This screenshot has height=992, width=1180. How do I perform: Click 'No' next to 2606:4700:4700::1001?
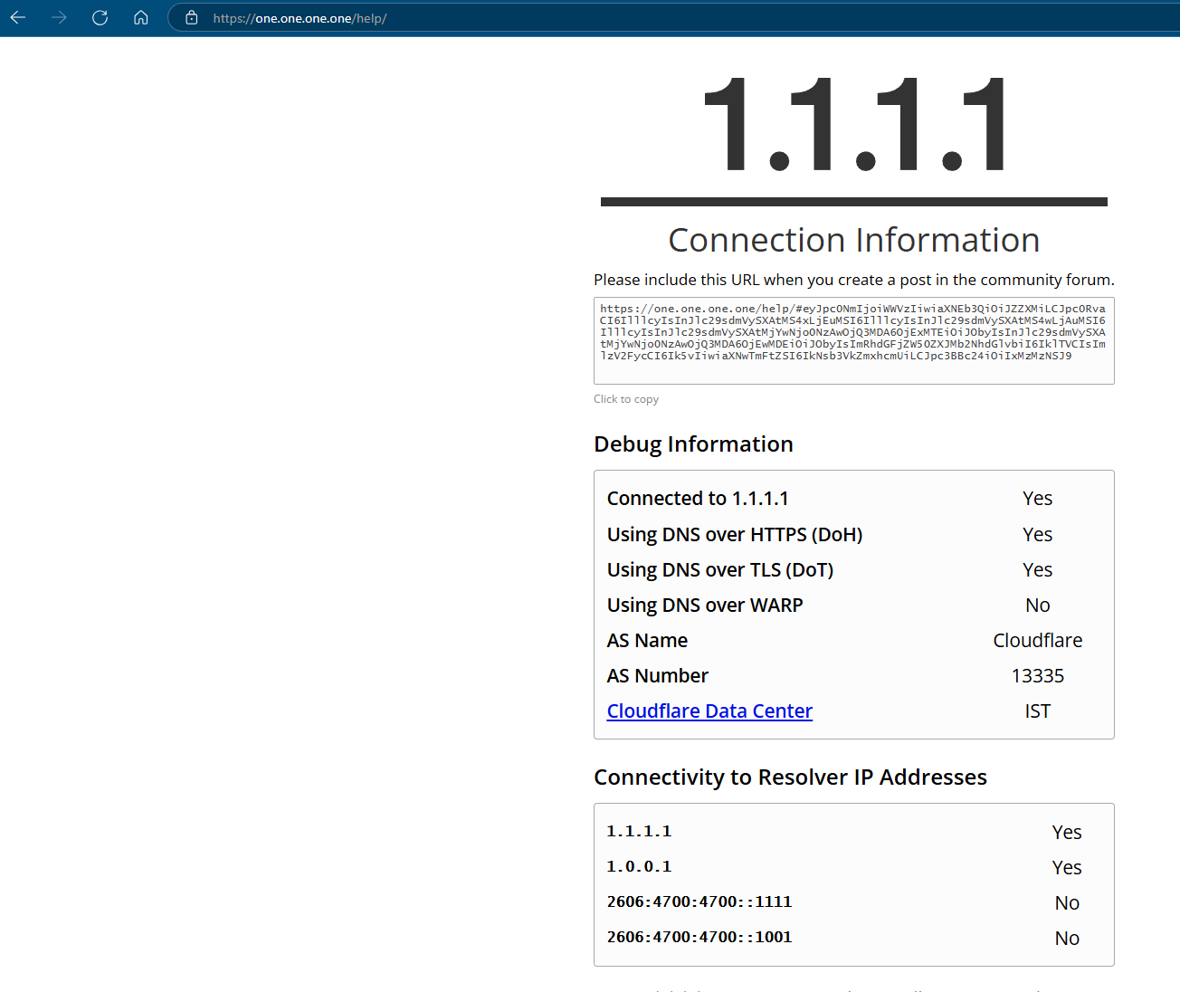click(x=1067, y=939)
